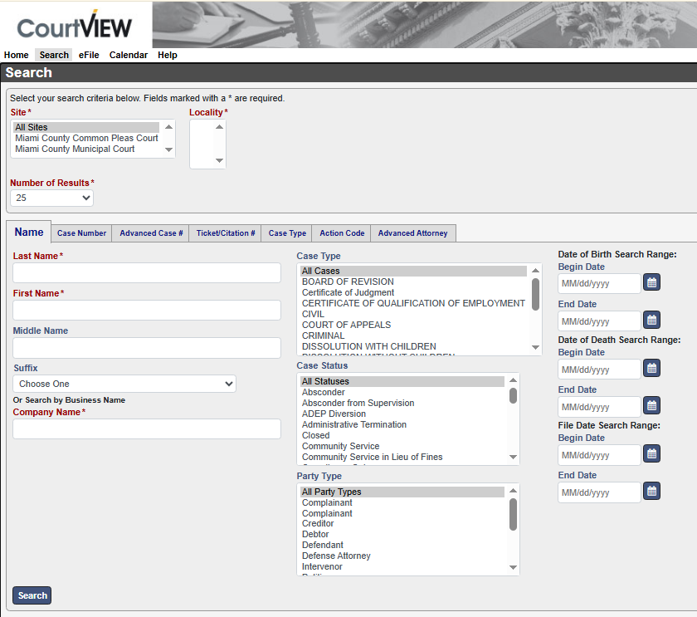Open the Suffix Choose One dropdown
The image size is (697, 617).
[124, 384]
